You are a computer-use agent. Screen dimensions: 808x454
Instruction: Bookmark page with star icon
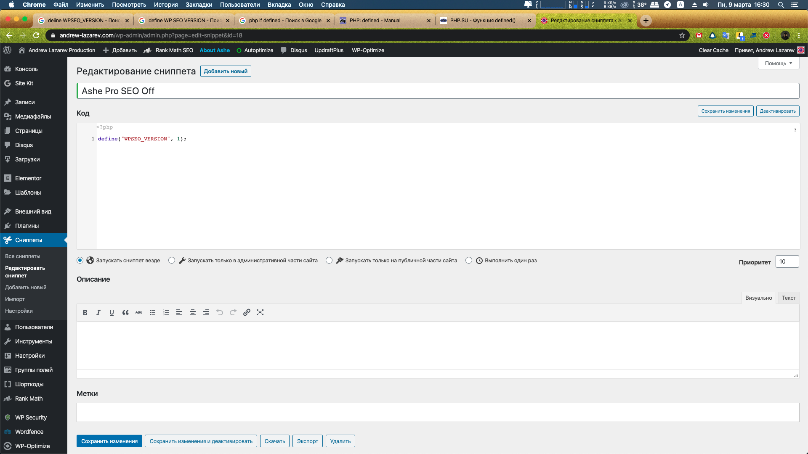pos(682,35)
